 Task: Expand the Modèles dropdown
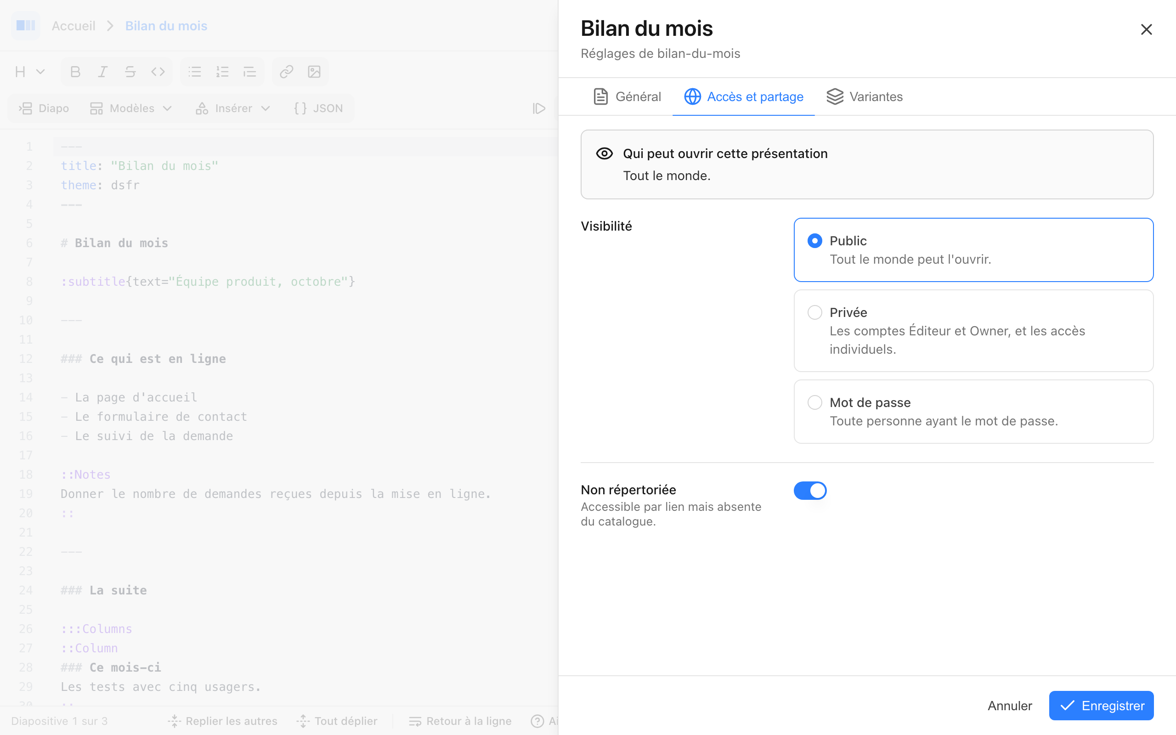pyautogui.click(x=131, y=108)
